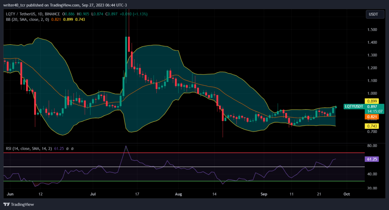The width and height of the screenshot is (389, 210).
Task: Click the 0.899 upper band price tag
Action: click(372, 101)
